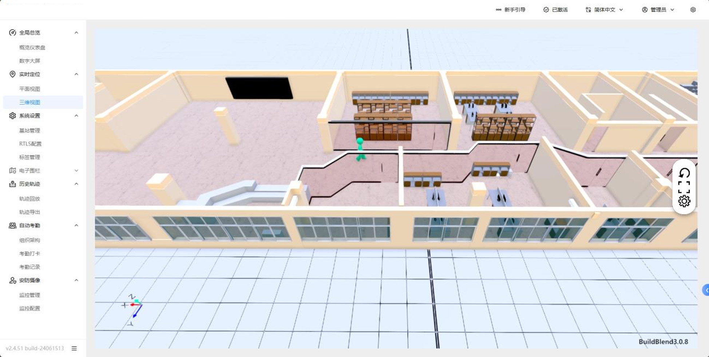Open the blue side panel arrow tab

click(706, 290)
